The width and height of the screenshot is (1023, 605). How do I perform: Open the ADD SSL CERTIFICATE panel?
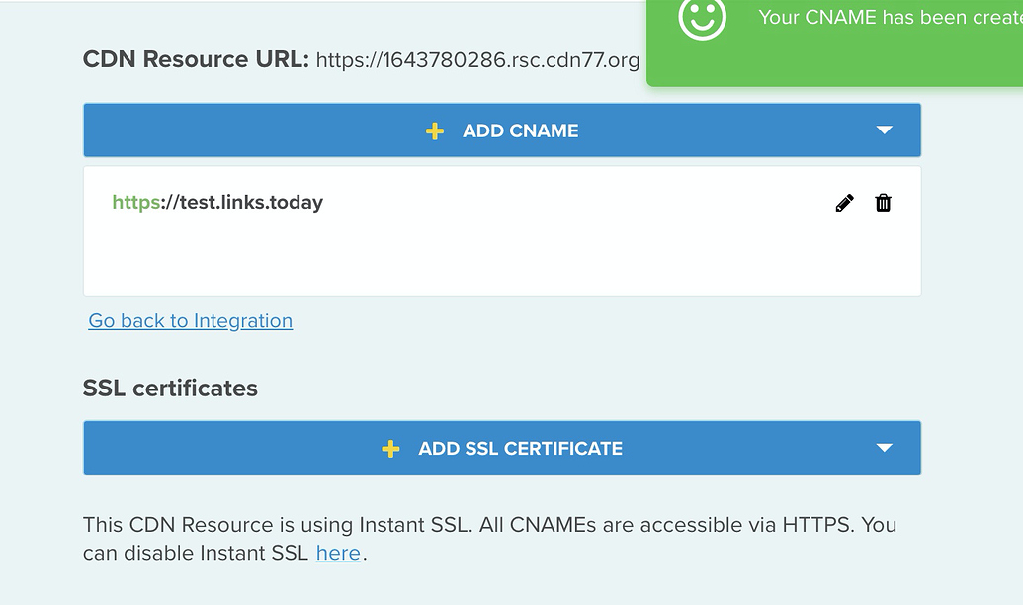point(502,448)
